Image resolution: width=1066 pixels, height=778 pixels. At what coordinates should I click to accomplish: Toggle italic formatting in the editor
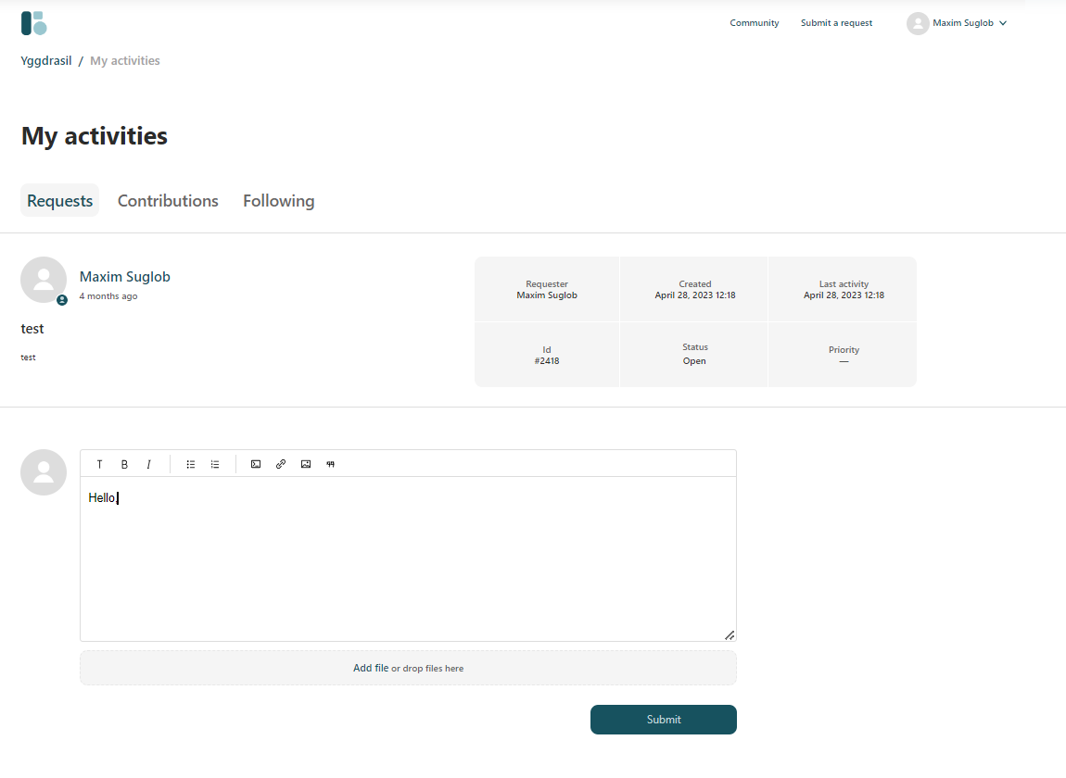tap(148, 464)
